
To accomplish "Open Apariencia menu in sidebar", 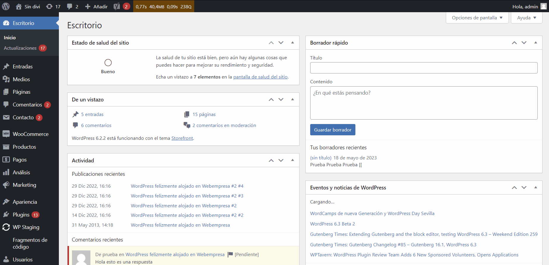I will pyautogui.click(x=25, y=202).
